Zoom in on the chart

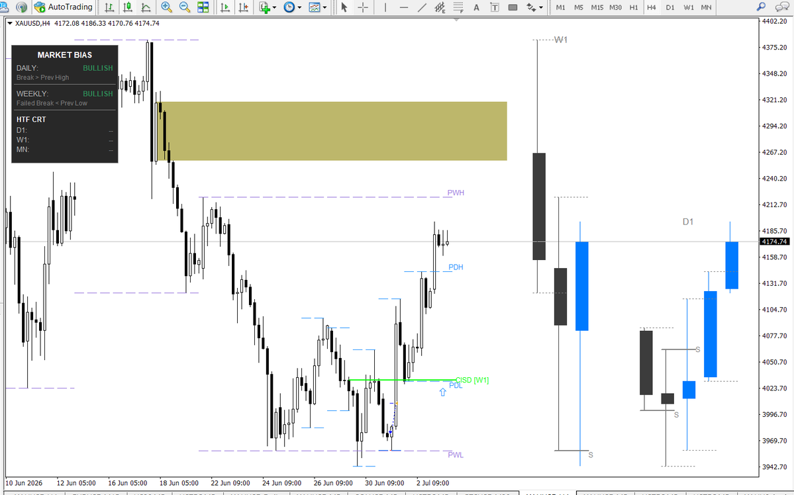(x=166, y=7)
